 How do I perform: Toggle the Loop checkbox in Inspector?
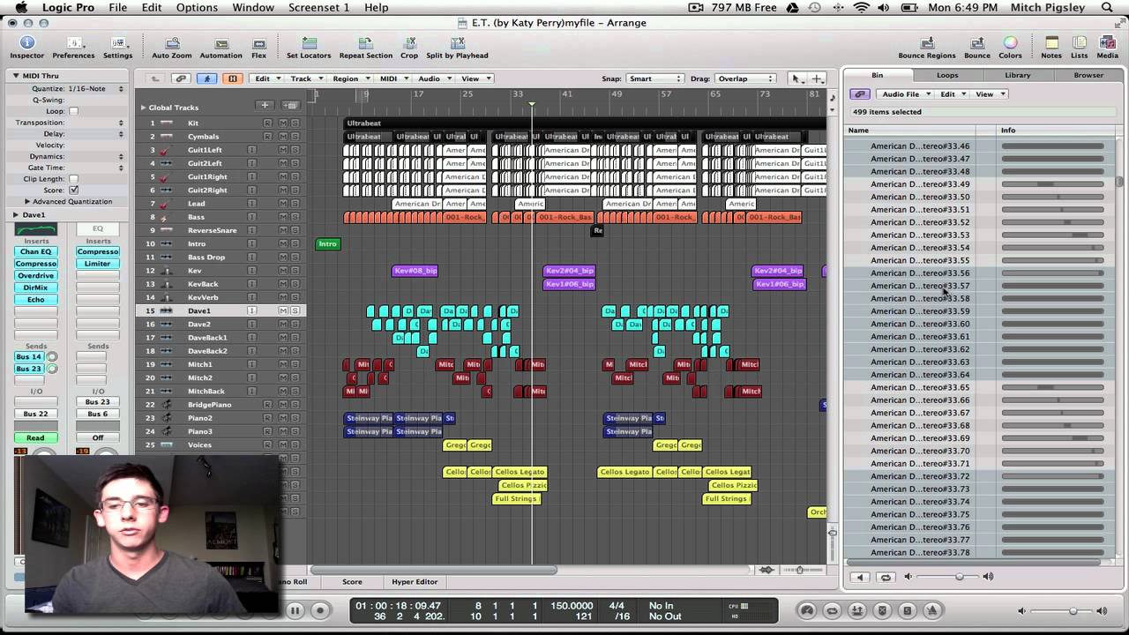(x=73, y=111)
